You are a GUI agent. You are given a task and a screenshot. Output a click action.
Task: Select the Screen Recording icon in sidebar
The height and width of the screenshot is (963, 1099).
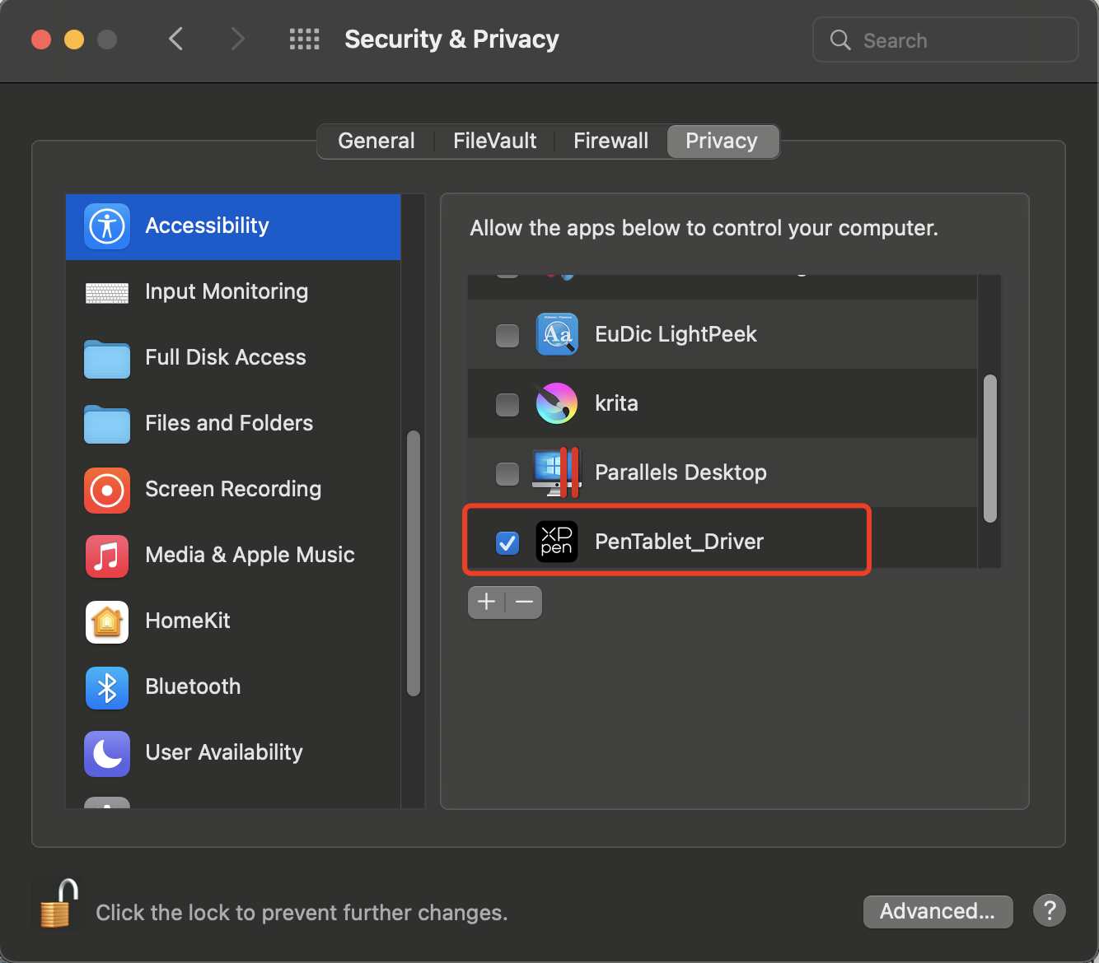tap(107, 490)
